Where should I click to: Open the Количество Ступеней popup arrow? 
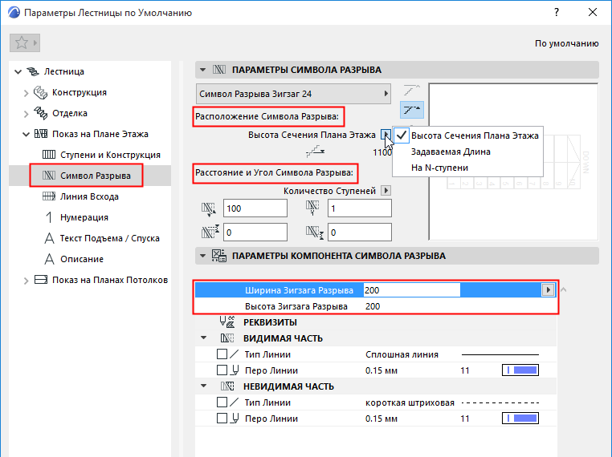tap(386, 191)
